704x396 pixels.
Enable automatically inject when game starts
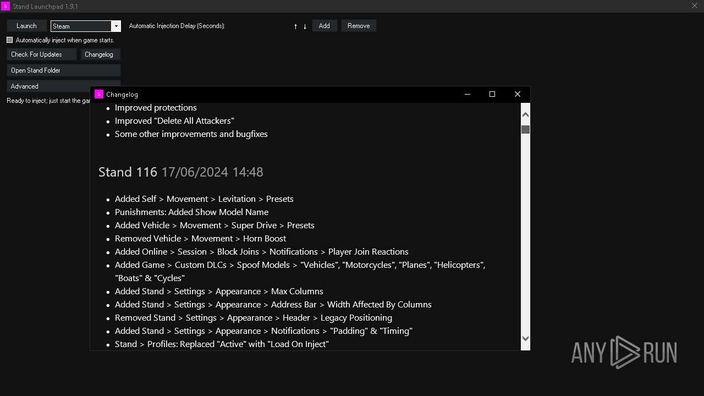9,40
